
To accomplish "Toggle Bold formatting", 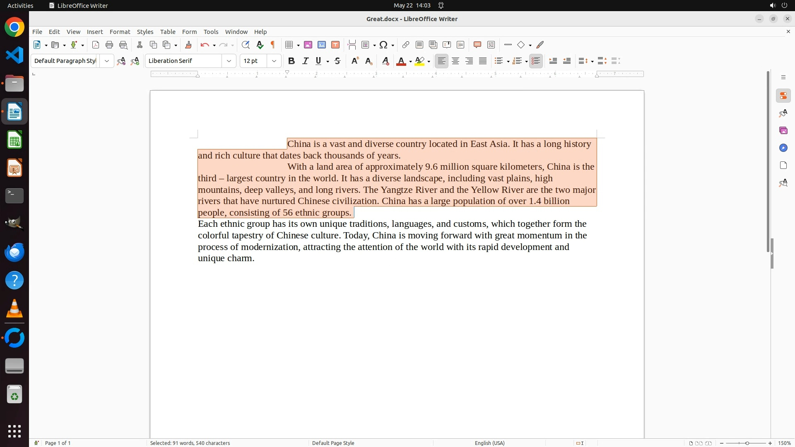I will pos(291,61).
